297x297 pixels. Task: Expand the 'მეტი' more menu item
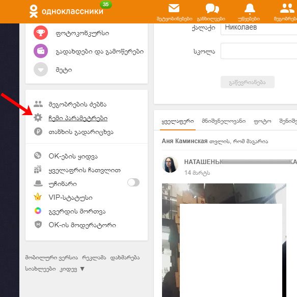(x=53, y=69)
